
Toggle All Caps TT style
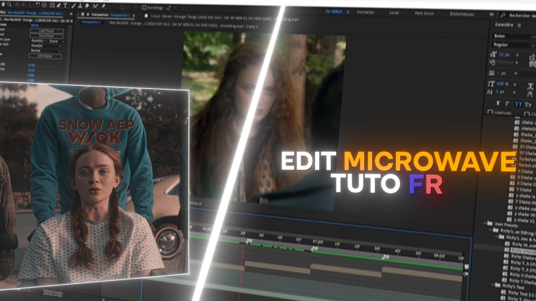(x=519, y=104)
